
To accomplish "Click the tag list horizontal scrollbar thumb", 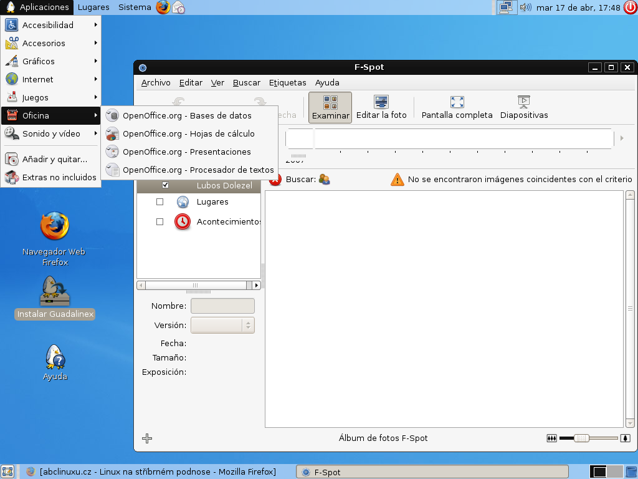I will (196, 285).
